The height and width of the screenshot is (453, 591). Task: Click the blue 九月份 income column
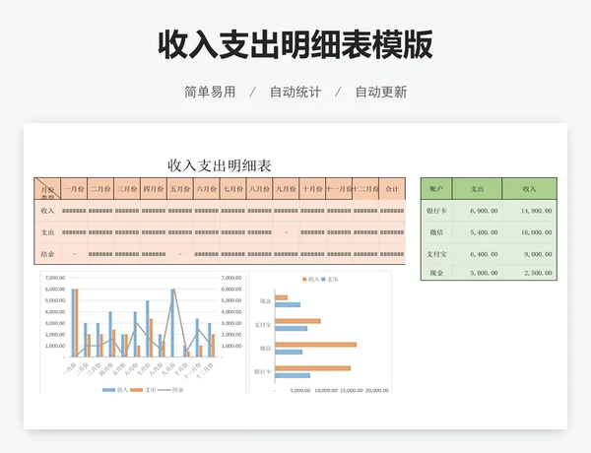pyautogui.click(x=172, y=323)
